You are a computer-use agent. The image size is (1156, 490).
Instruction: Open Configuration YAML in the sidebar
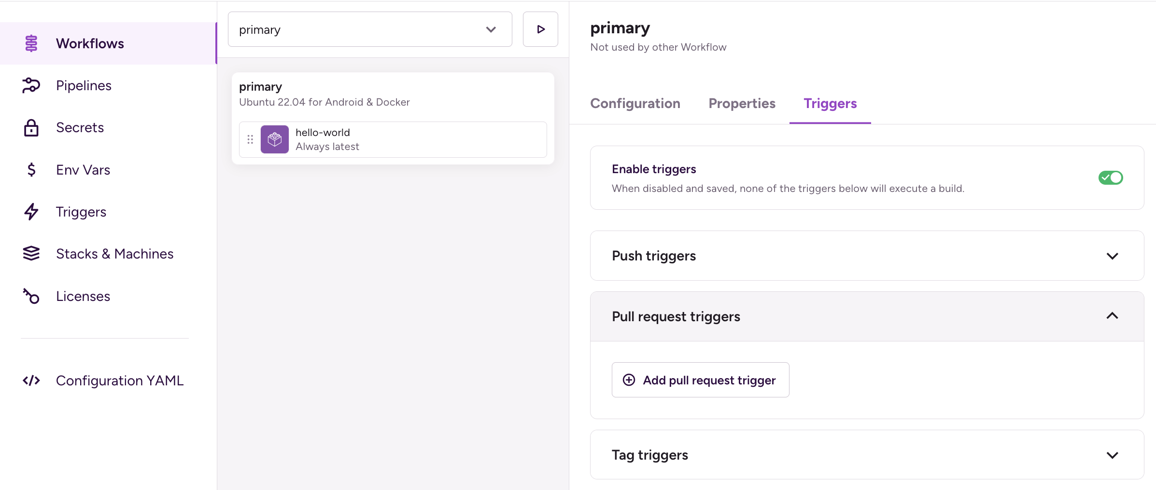coord(108,381)
